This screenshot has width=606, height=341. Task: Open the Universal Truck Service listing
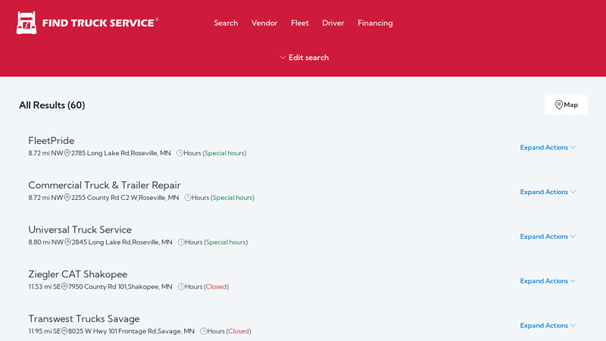pyautogui.click(x=80, y=230)
